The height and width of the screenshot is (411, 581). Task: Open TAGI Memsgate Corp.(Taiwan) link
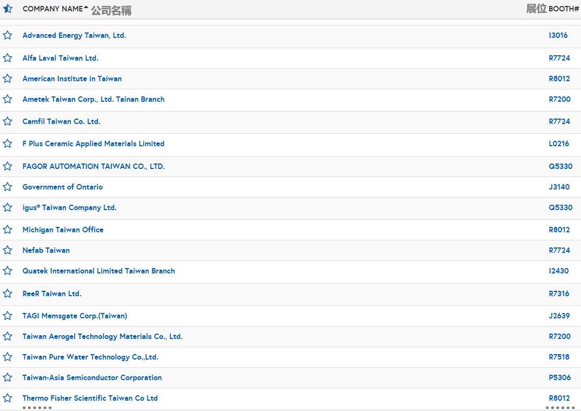(75, 316)
